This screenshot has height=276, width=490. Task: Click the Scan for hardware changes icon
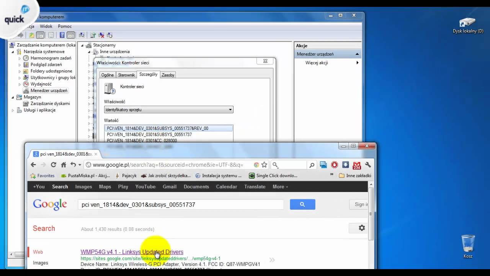tap(82, 35)
